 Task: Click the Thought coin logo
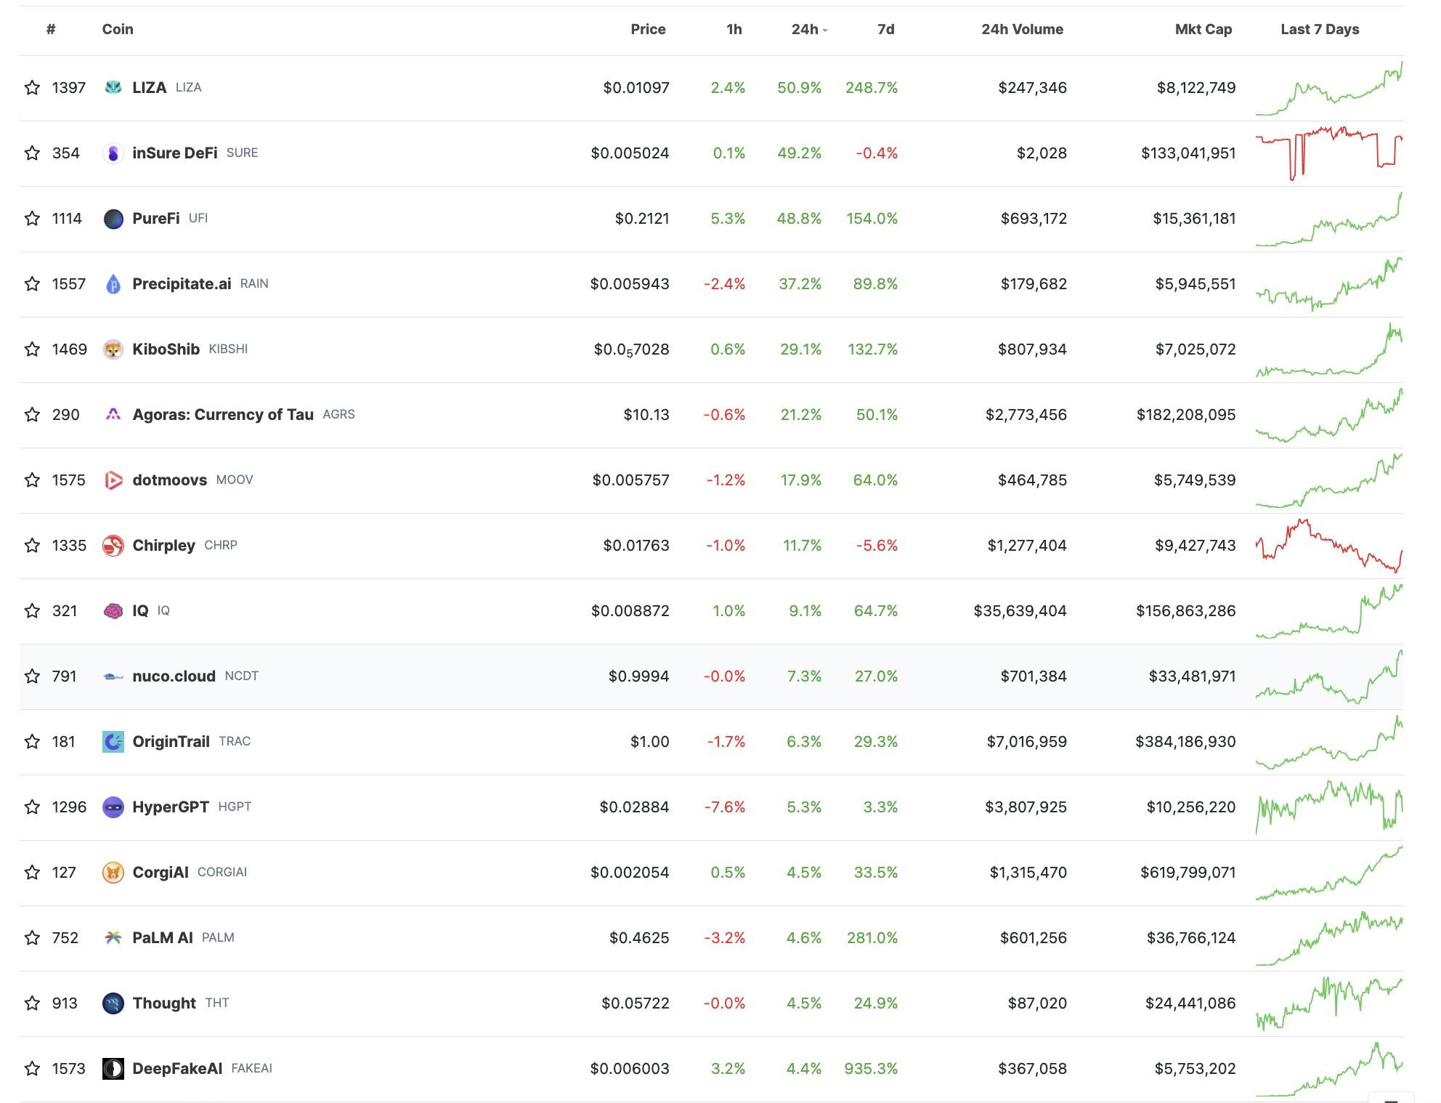(x=113, y=1003)
